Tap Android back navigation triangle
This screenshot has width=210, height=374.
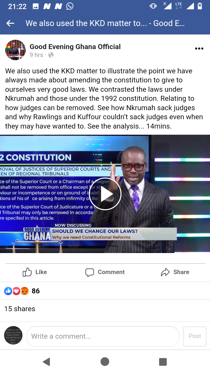tap(46, 362)
